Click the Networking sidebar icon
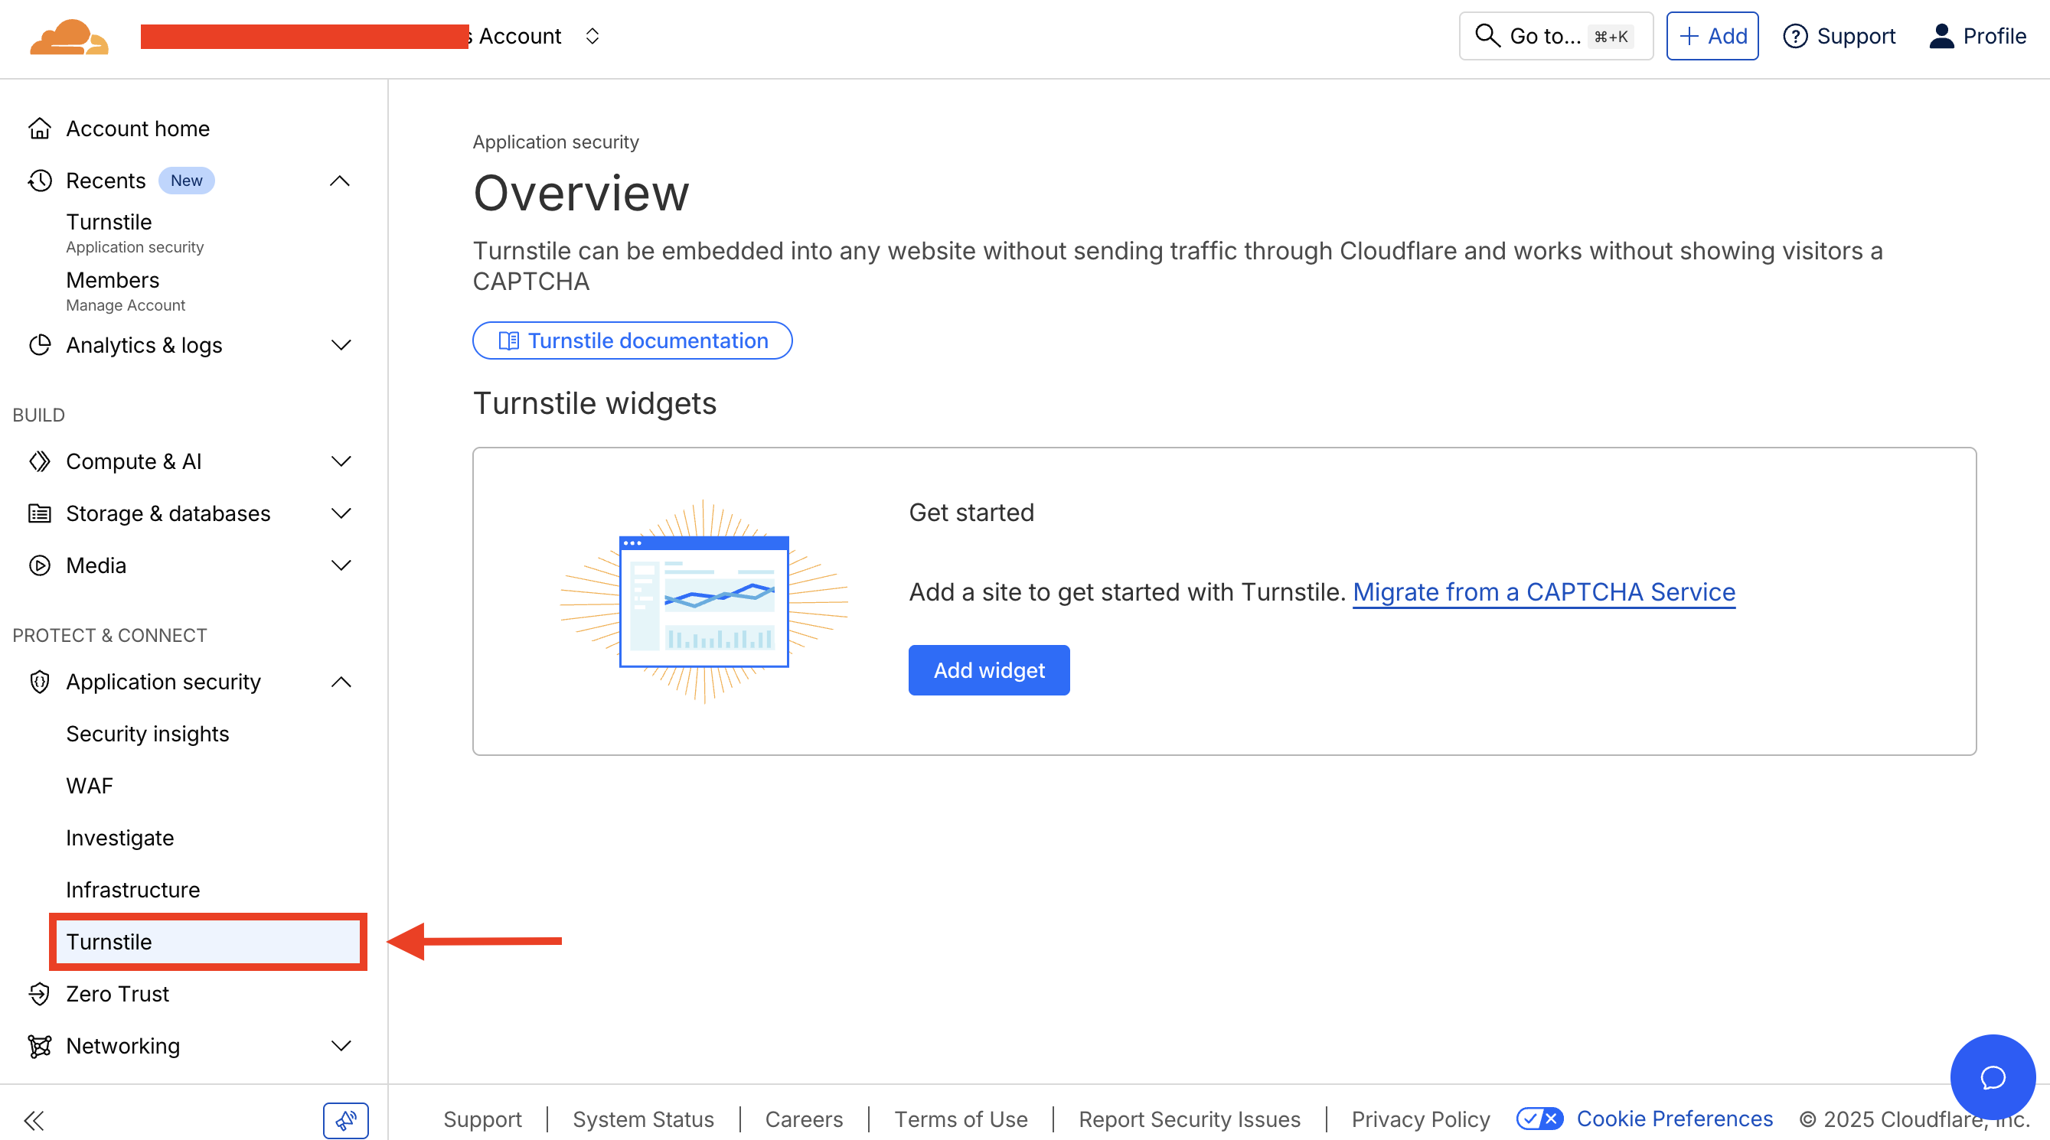2050x1140 pixels. coord(38,1045)
